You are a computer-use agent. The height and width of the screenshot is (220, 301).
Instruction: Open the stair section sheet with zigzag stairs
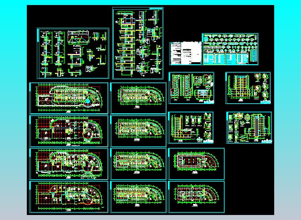191,88
